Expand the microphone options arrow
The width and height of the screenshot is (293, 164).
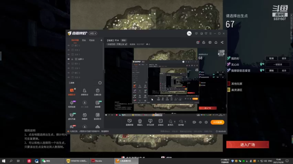tap(175, 122)
